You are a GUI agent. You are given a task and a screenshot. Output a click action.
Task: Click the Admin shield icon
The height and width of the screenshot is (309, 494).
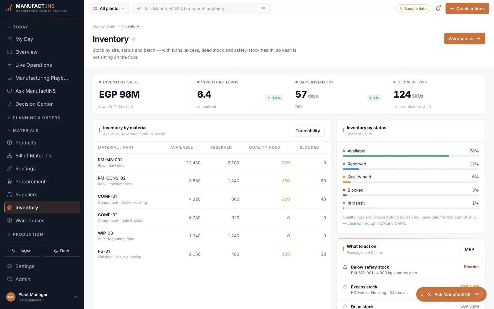click(x=10, y=279)
